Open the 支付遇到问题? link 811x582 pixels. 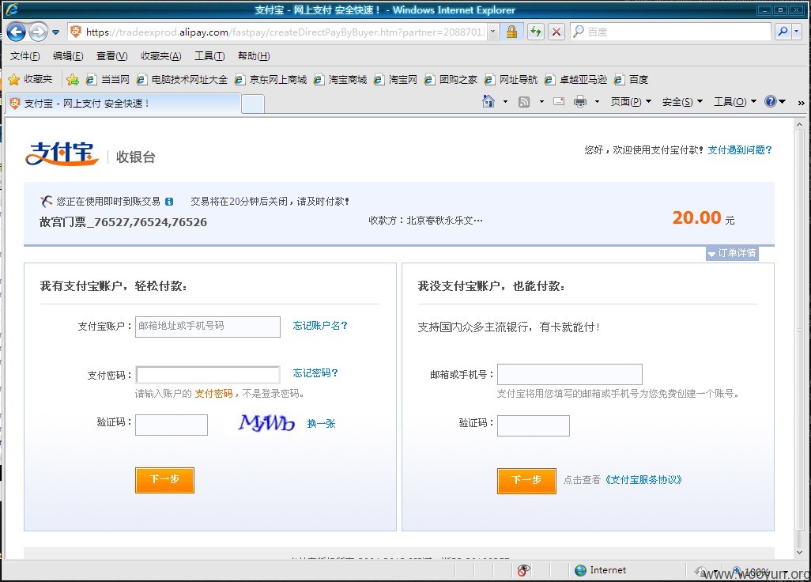(x=740, y=150)
